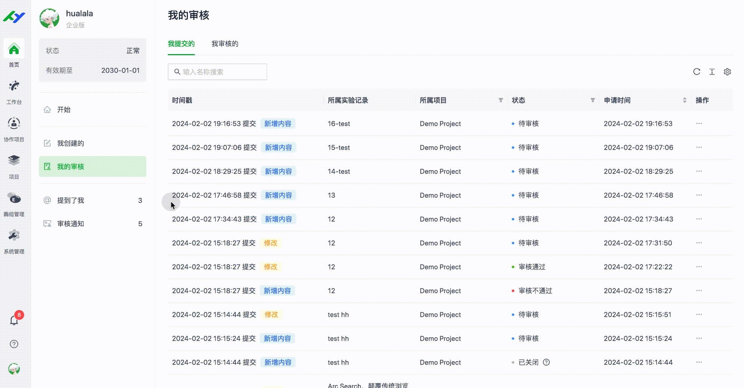Open the Collaboration projects (协作项目) icon
The height and width of the screenshot is (388, 744).
point(14,124)
